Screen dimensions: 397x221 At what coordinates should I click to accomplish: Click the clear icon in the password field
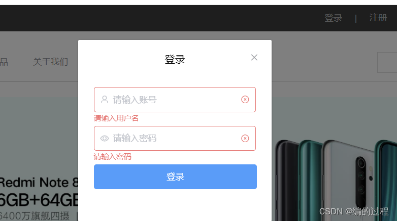point(245,138)
